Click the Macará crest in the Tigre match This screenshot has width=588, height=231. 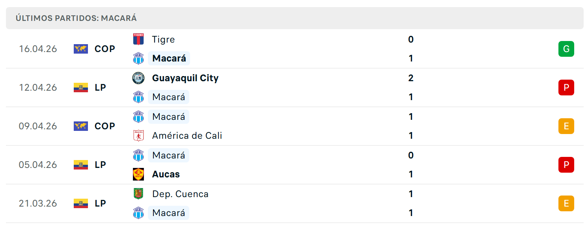click(138, 58)
